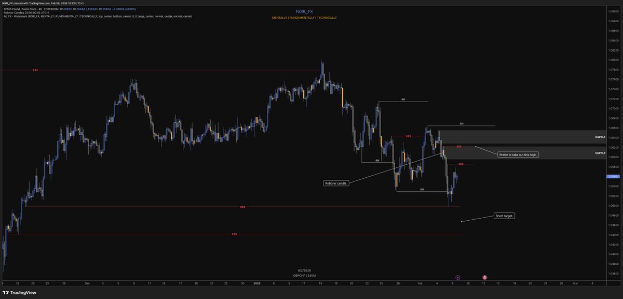Click the 1.05000 price axis label

click(613, 206)
